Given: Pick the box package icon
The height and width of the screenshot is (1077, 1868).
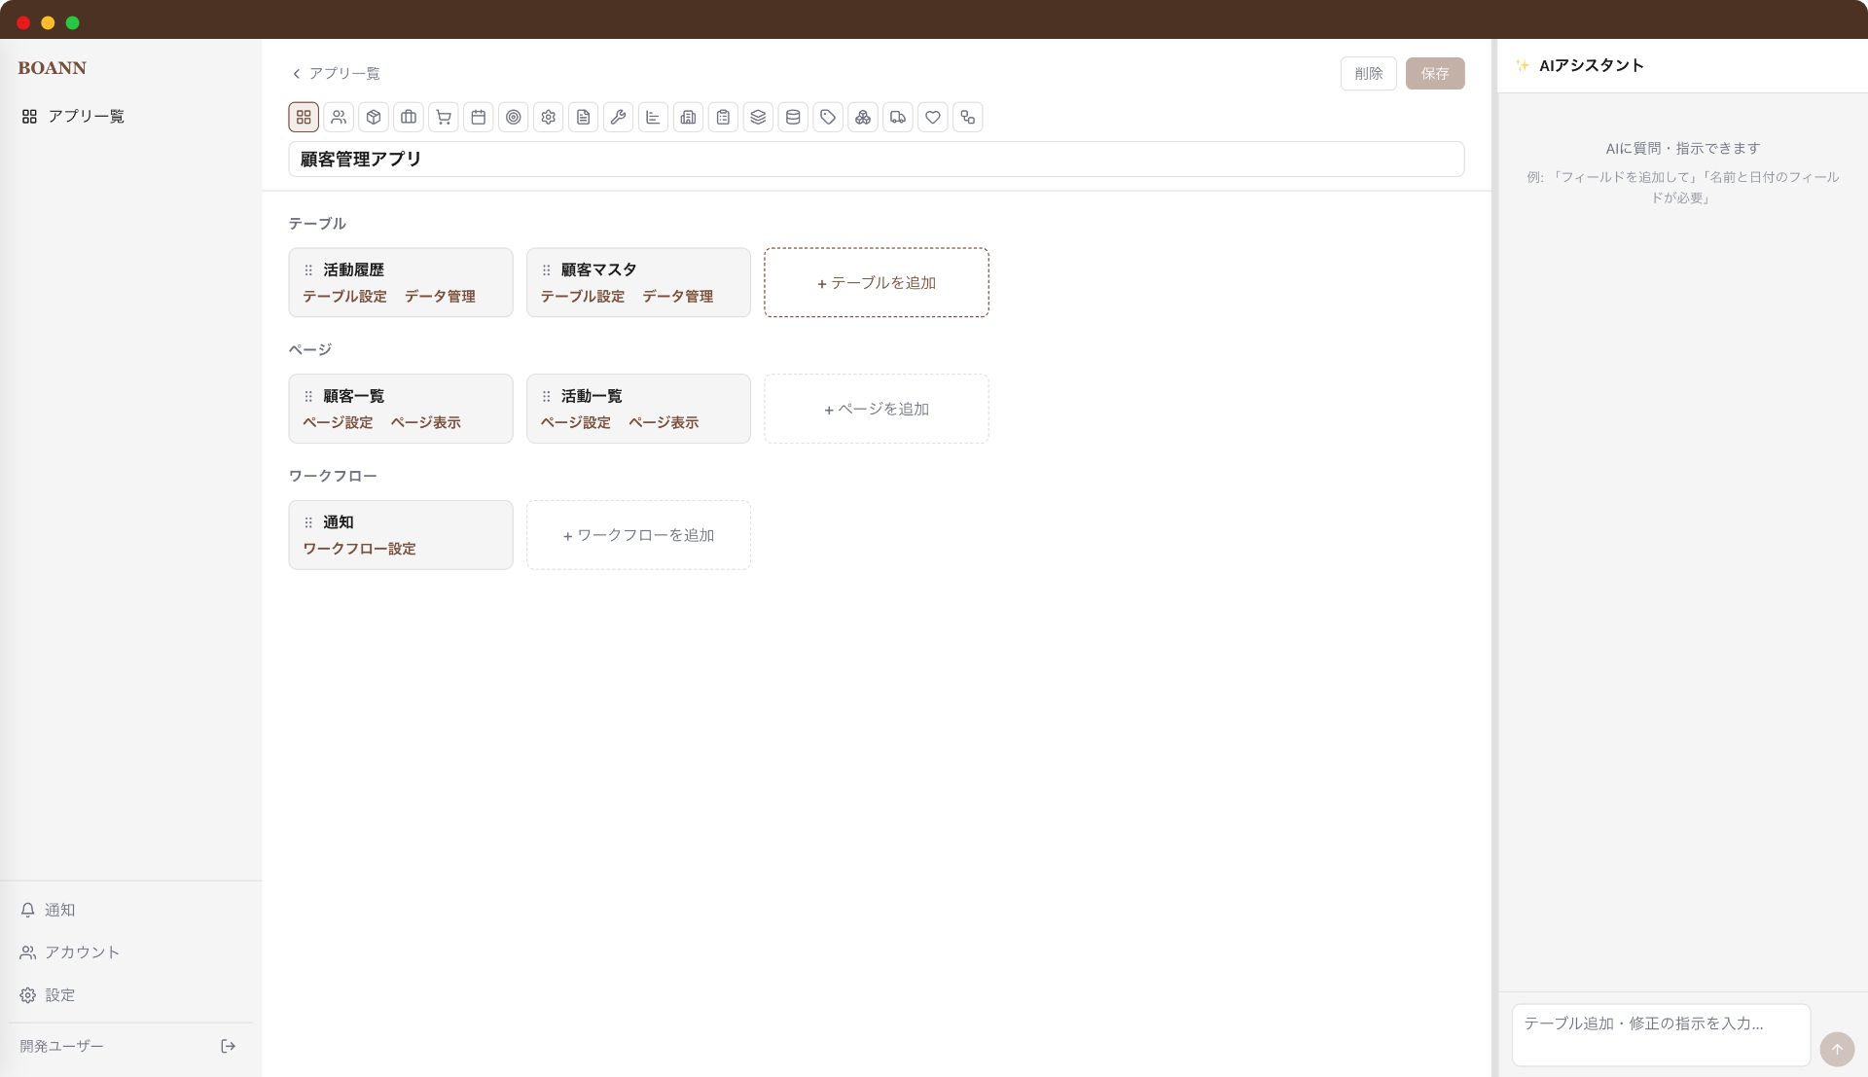Looking at the screenshot, I should (x=374, y=117).
